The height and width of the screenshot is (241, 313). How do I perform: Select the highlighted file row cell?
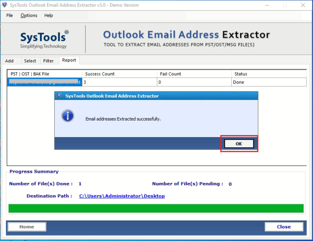pyautogui.click(x=45, y=82)
